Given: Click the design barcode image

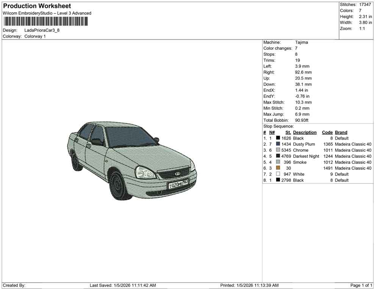Looking at the screenshot, I should [x=45, y=22].
